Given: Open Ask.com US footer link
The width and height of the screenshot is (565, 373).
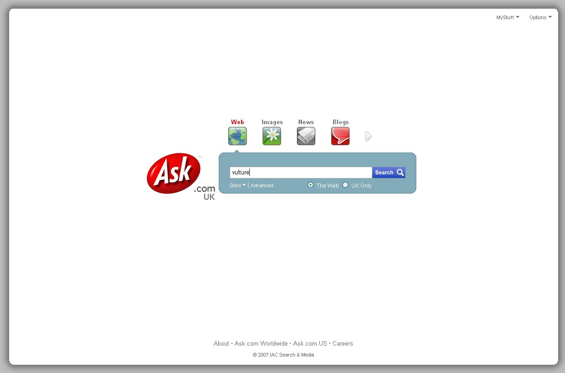Looking at the screenshot, I should [310, 343].
